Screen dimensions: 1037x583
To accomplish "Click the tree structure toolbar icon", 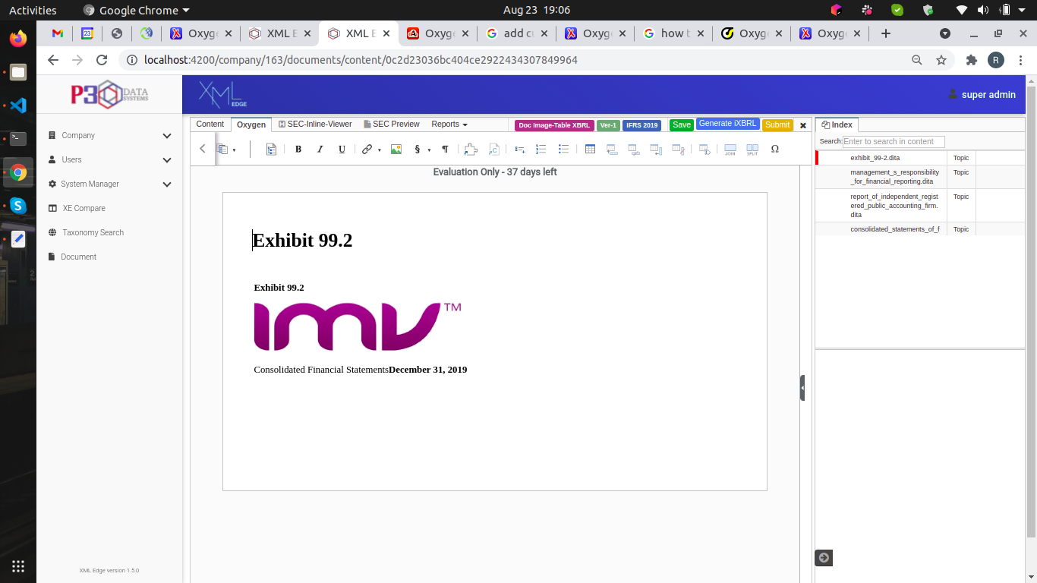I will pos(271,150).
